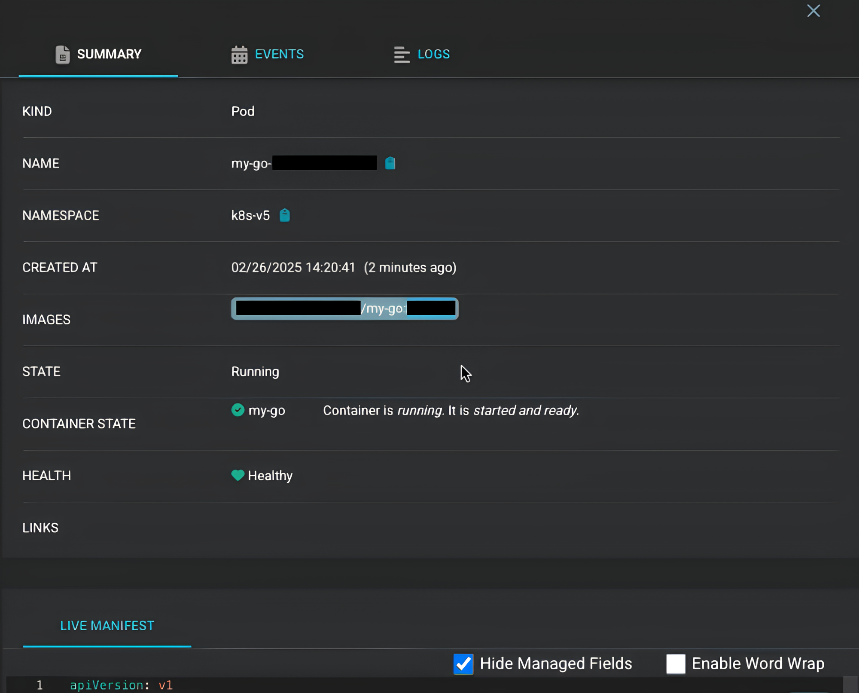Open the LOGS tab
Viewport: 859px width, 693px height.
click(433, 55)
